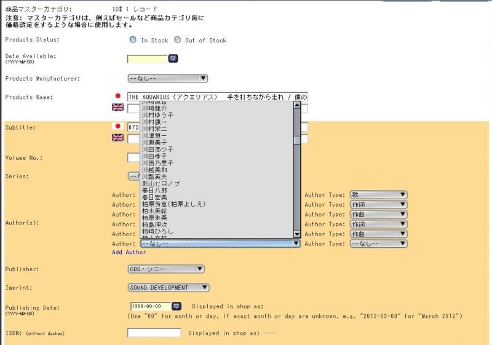
Task: Choose 柿崎ひろし from the author list
Action: pyautogui.click(x=217, y=231)
